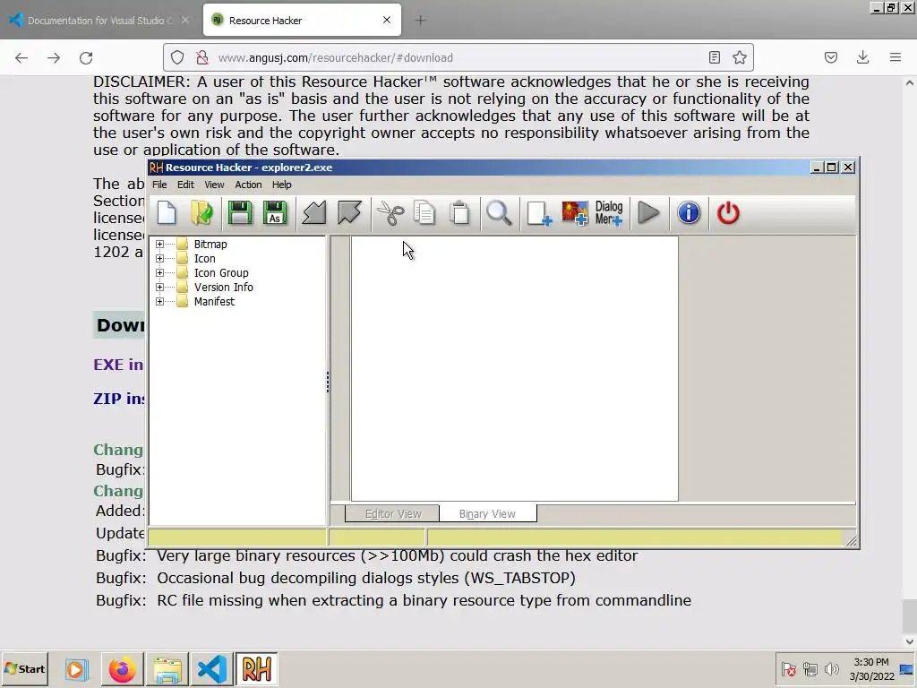Click the address bar URL field
The width and height of the screenshot is (917, 688).
click(x=458, y=57)
